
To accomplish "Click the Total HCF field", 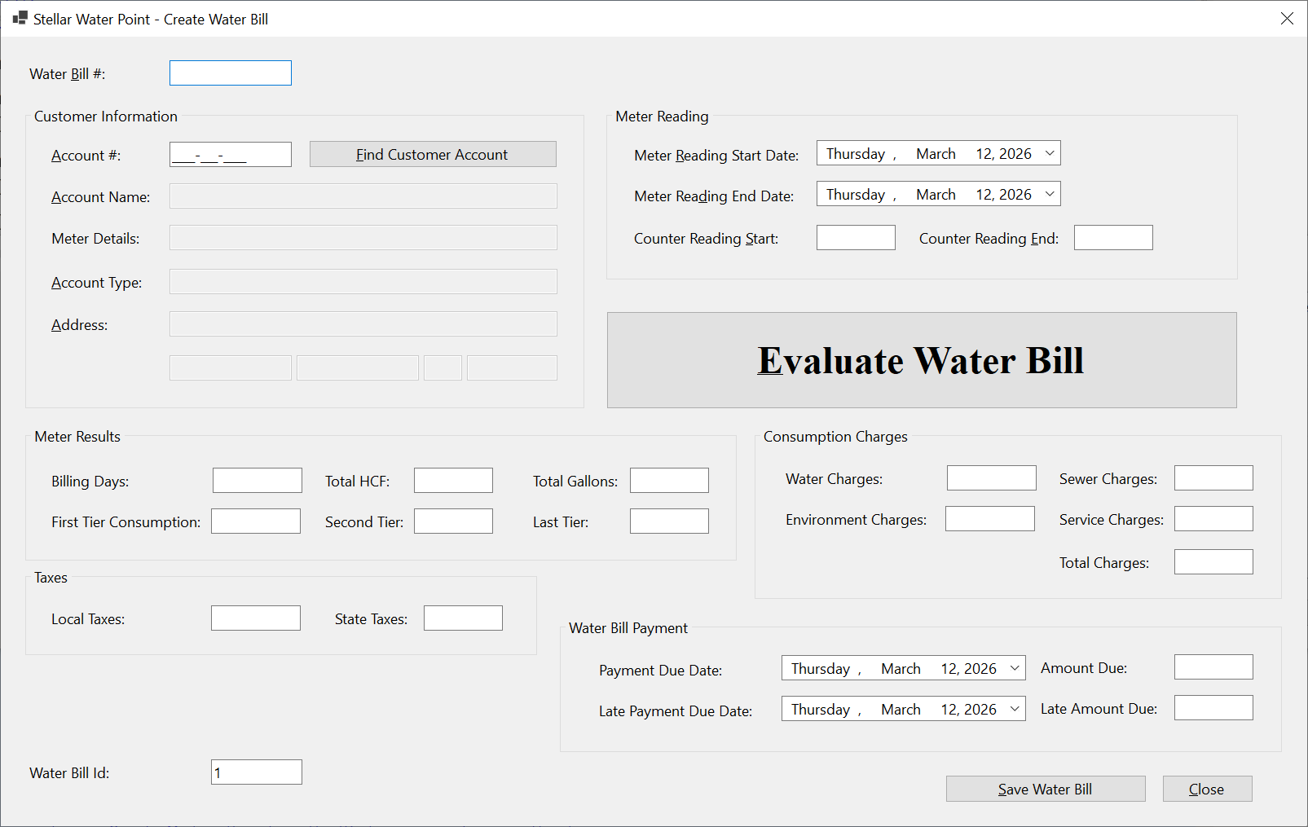I will point(453,481).
